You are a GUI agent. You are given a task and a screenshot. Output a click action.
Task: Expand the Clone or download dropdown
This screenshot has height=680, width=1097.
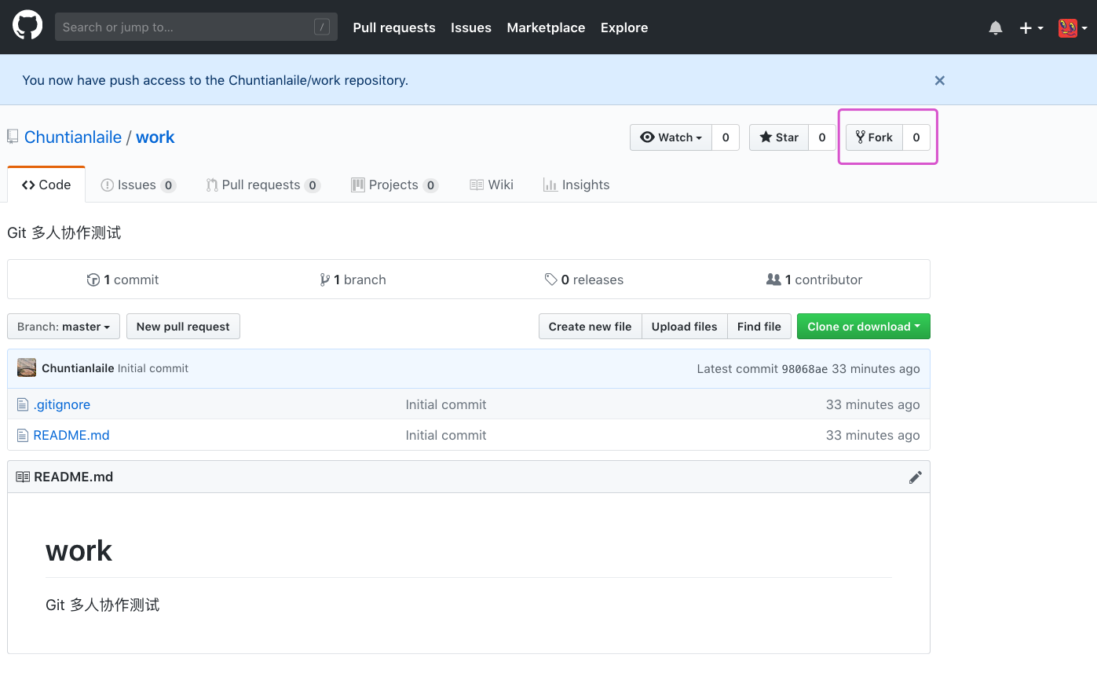864,327
